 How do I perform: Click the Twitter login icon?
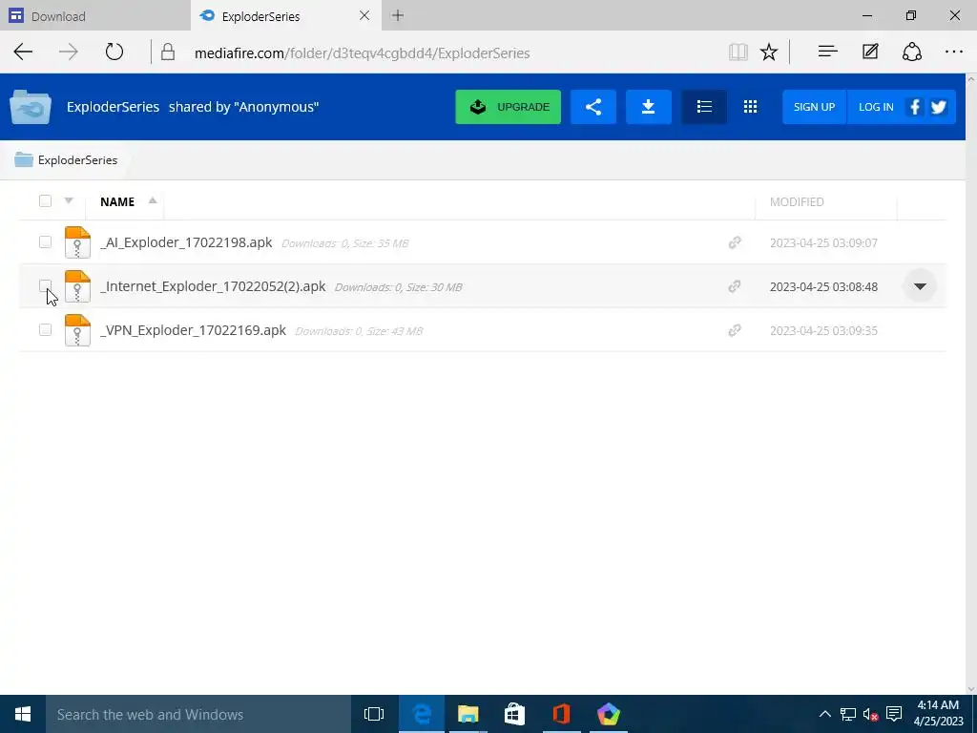coord(939,107)
